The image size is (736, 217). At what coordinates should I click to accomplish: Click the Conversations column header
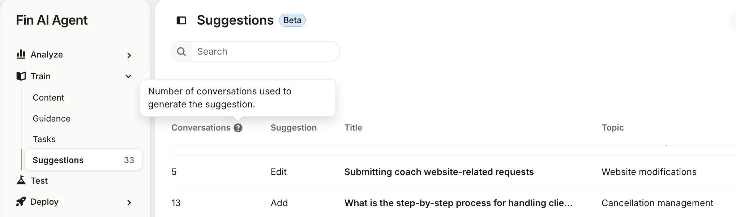[201, 128]
